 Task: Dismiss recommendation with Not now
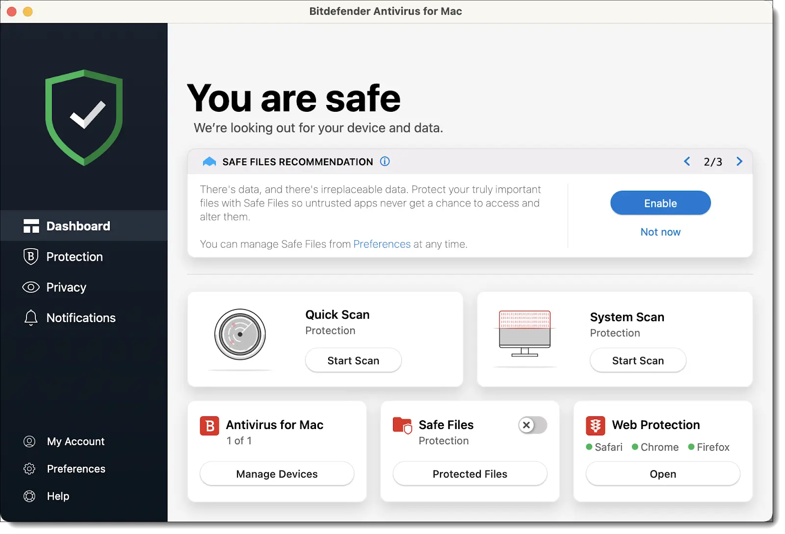[660, 232]
